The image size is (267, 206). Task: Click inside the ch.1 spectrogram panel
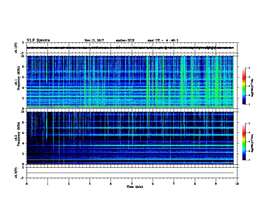[130, 82]
